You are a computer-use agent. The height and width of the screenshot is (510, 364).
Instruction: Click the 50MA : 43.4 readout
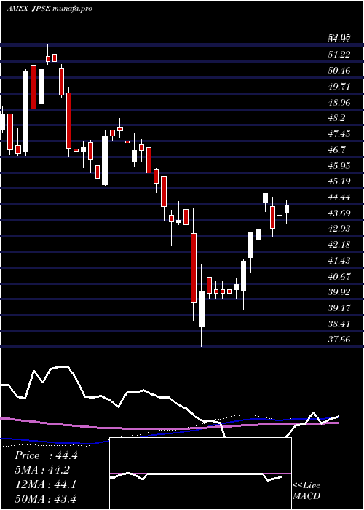[x=45, y=498]
